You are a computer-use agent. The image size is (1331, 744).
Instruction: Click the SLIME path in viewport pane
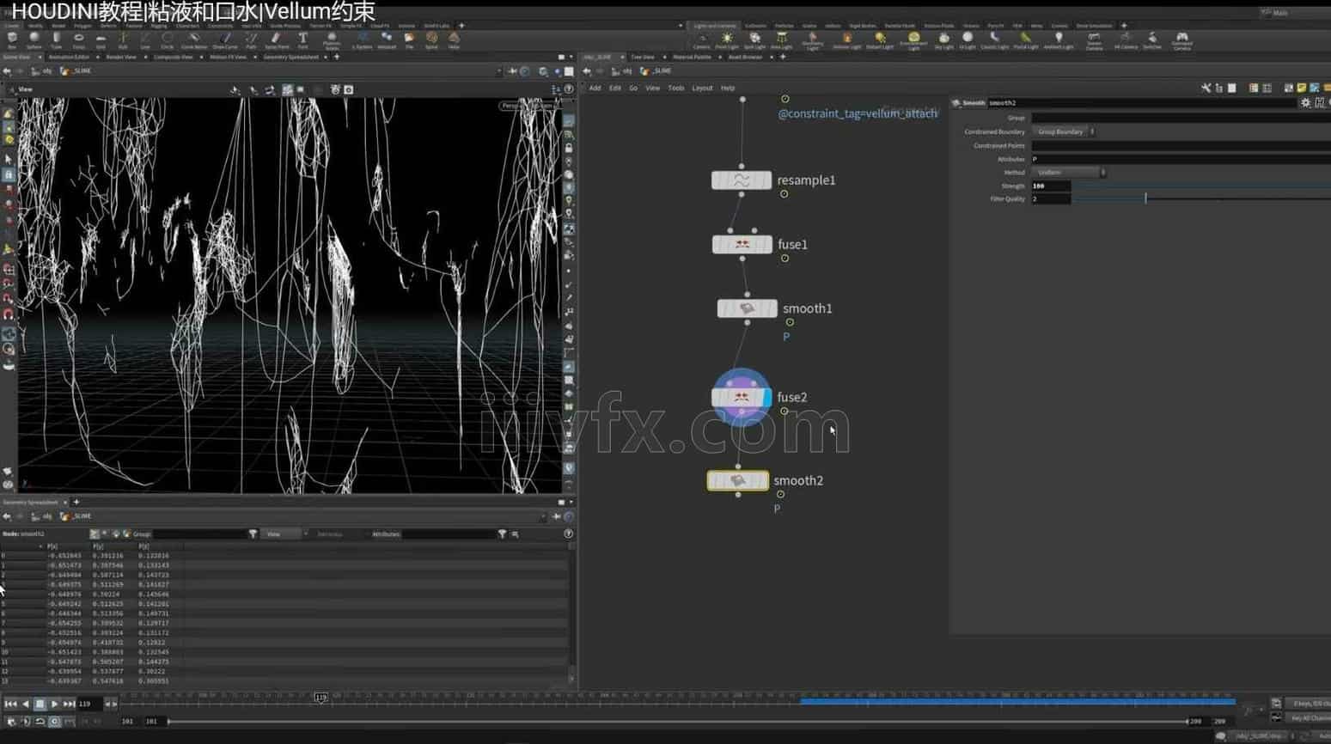[82, 71]
